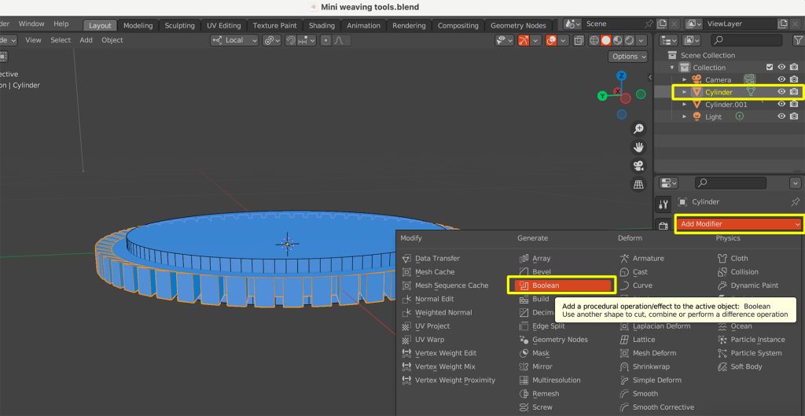
Task: Click the Zoom magnifier navigation icon
Action: pyautogui.click(x=638, y=129)
